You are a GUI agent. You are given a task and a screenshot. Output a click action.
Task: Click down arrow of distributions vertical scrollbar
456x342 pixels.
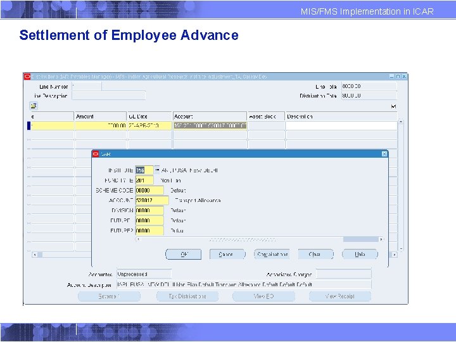click(x=401, y=248)
